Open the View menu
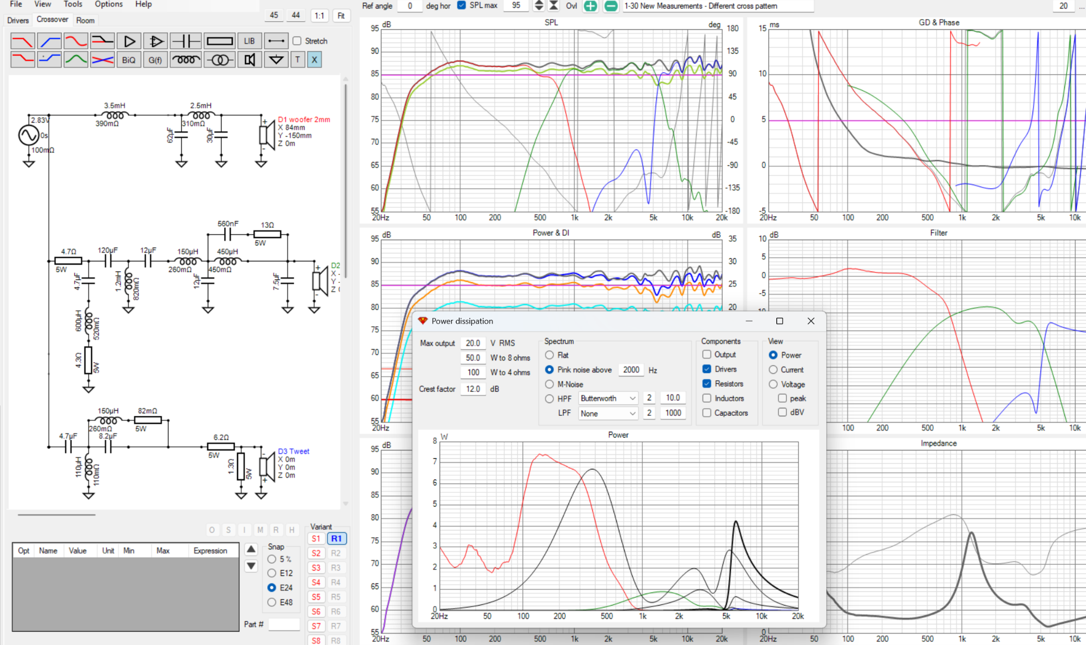The height and width of the screenshot is (645, 1086). (x=42, y=4)
